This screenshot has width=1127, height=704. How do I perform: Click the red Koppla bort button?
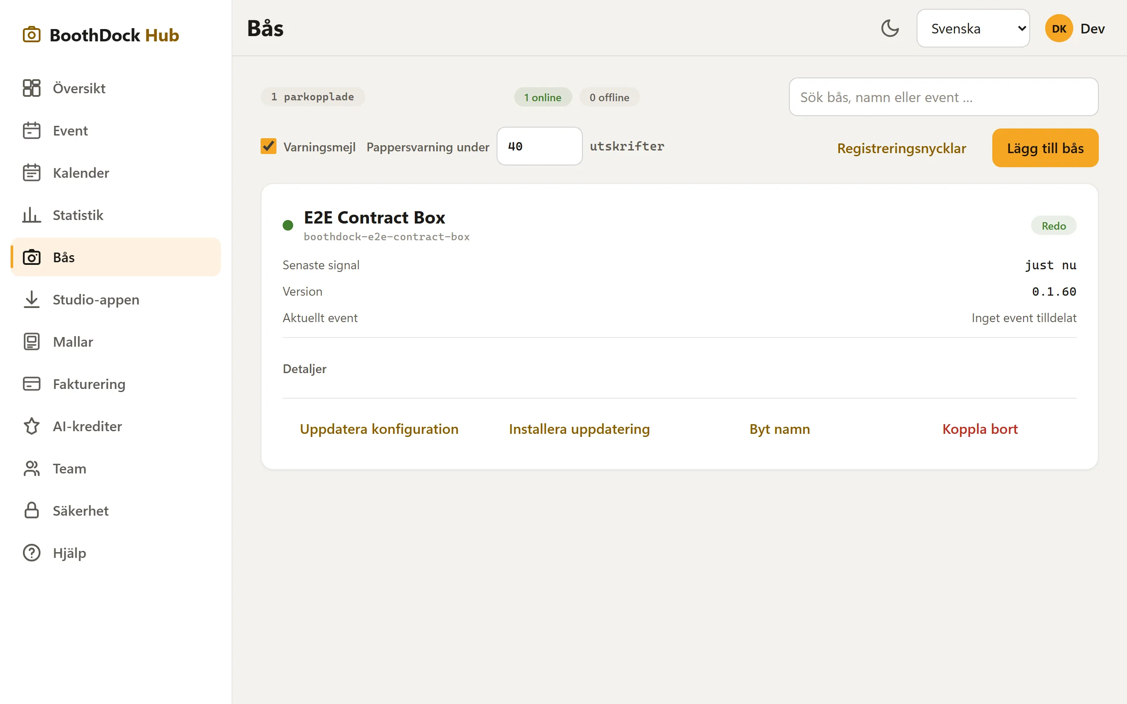coord(980,429)
